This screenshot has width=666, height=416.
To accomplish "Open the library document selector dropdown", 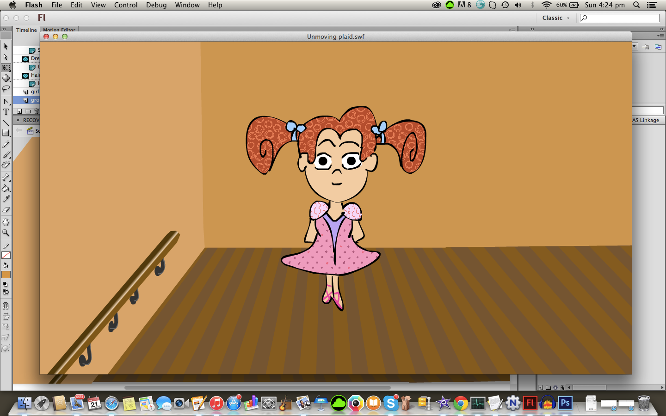I will coord(634,46).
